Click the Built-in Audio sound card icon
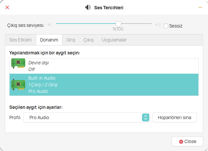Image resolution: width=208 pixels, height=151 pixels. pyautogui.click(x=18, y=85)
